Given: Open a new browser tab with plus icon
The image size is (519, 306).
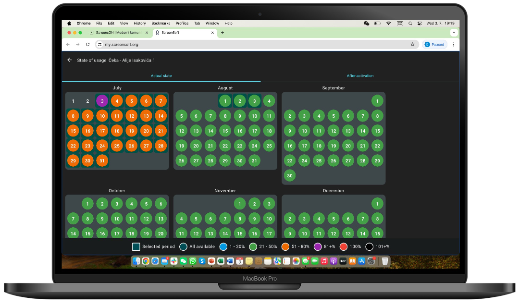Looking at the screenshot, I should [x=222, y=33].
